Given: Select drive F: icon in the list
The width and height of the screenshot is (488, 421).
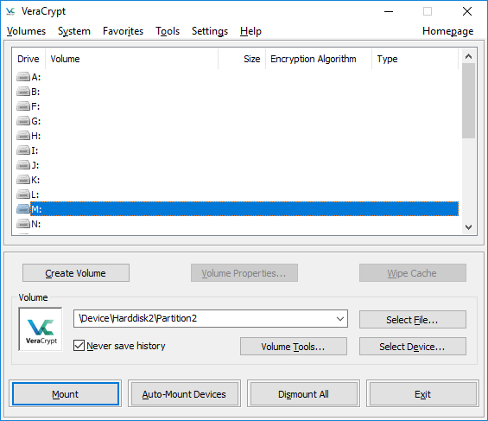Looking at the screenshot, I should click(x=23, y=106).
